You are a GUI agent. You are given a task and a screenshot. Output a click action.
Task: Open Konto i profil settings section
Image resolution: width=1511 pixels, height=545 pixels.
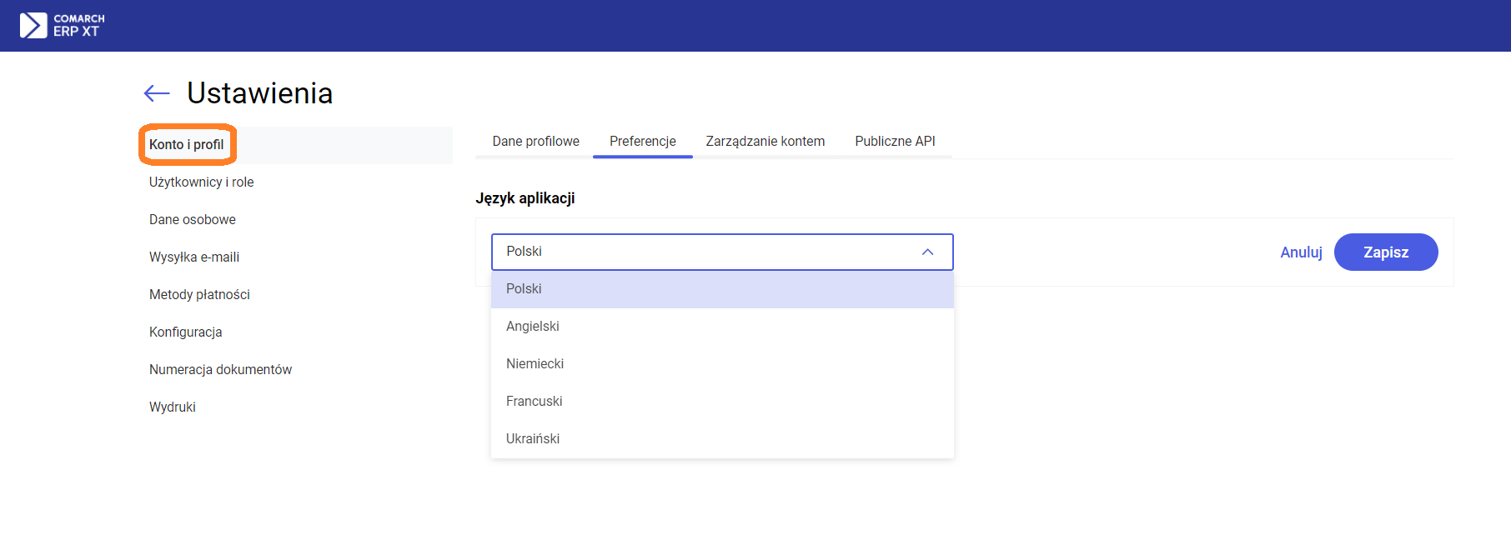[187, 145]
